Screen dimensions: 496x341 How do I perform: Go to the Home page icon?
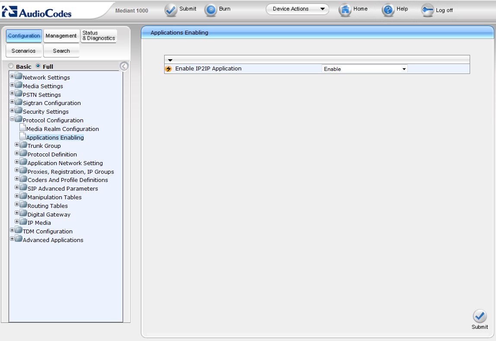pos(345,10)
